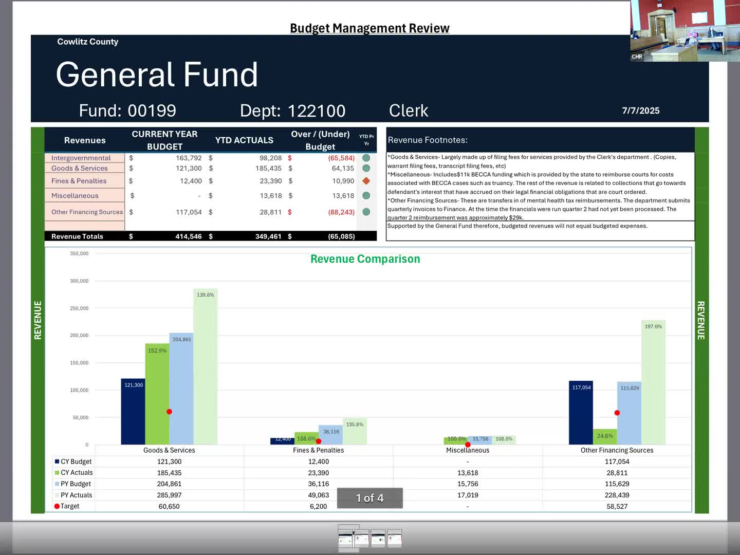Open the third page thumbnail in bottom strip
740x555 pixels.
tap(378, 538)
